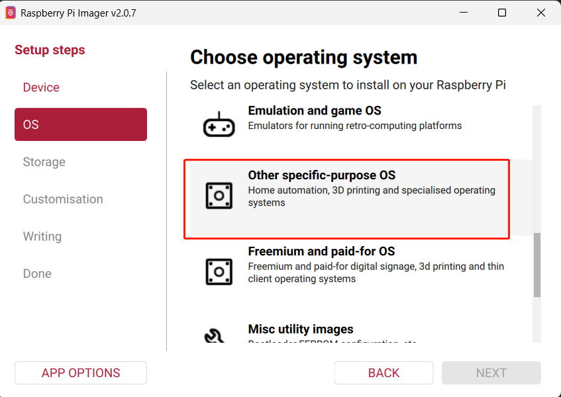Click 'Home automation, 3D printing' description text
This screenshot has height=397, width=561.
372,196
